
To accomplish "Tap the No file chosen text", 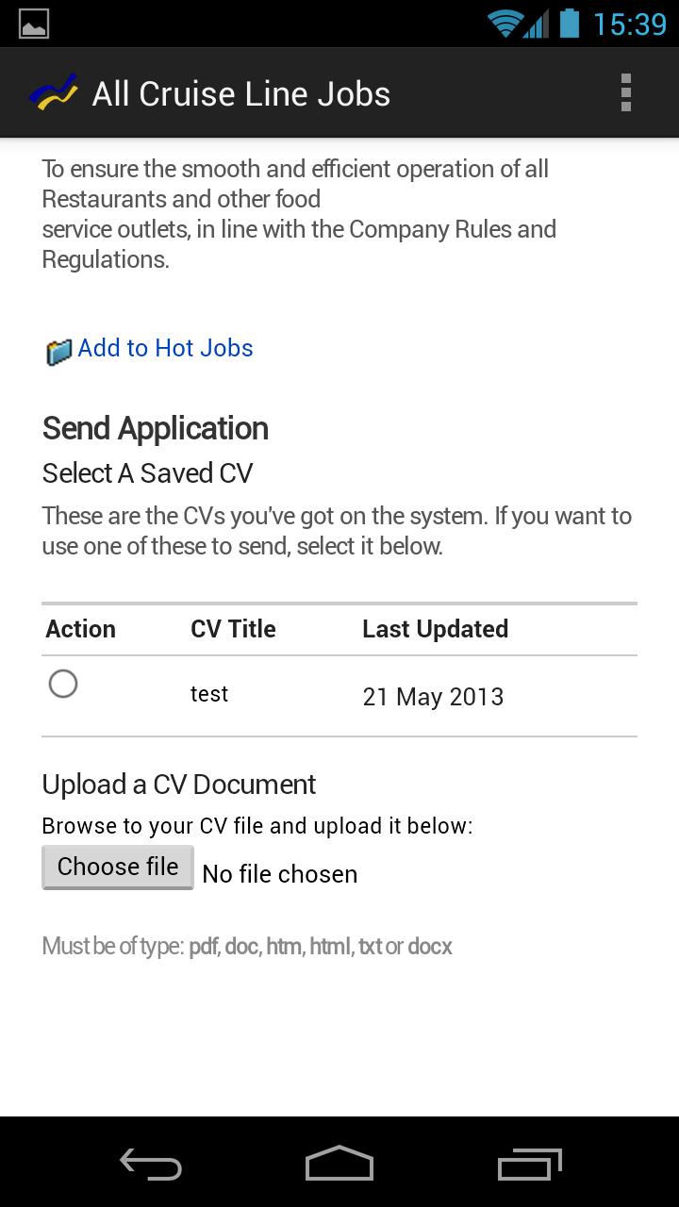I will [280, 874].
